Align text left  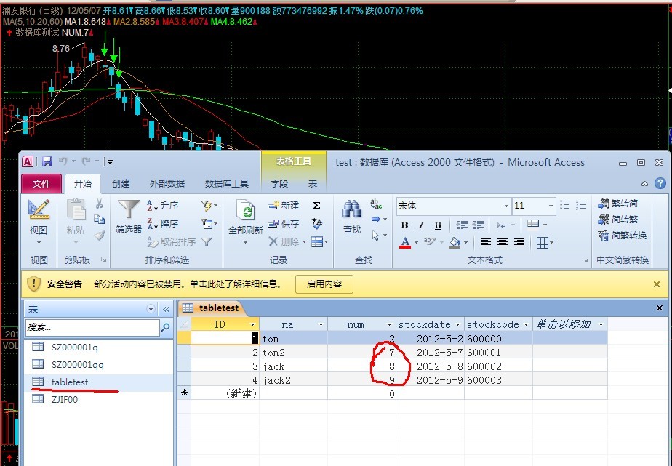tap(486, 243)
